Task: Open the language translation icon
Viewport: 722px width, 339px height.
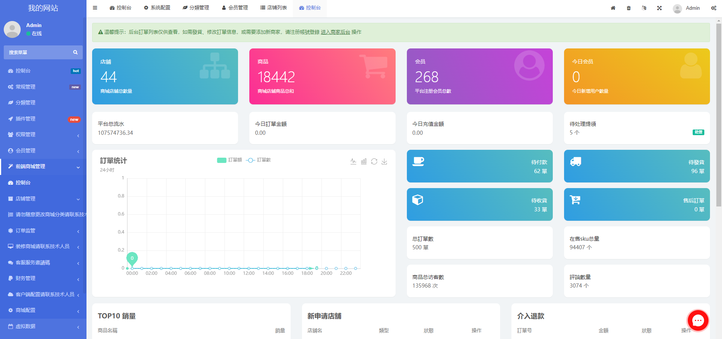Action: point(644,8)
